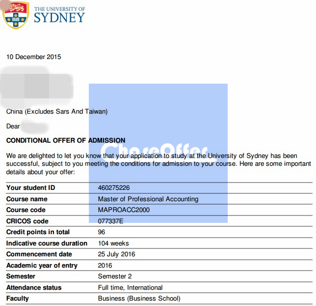Select 'Master of Professional Accounting' value

coord(148,199)
